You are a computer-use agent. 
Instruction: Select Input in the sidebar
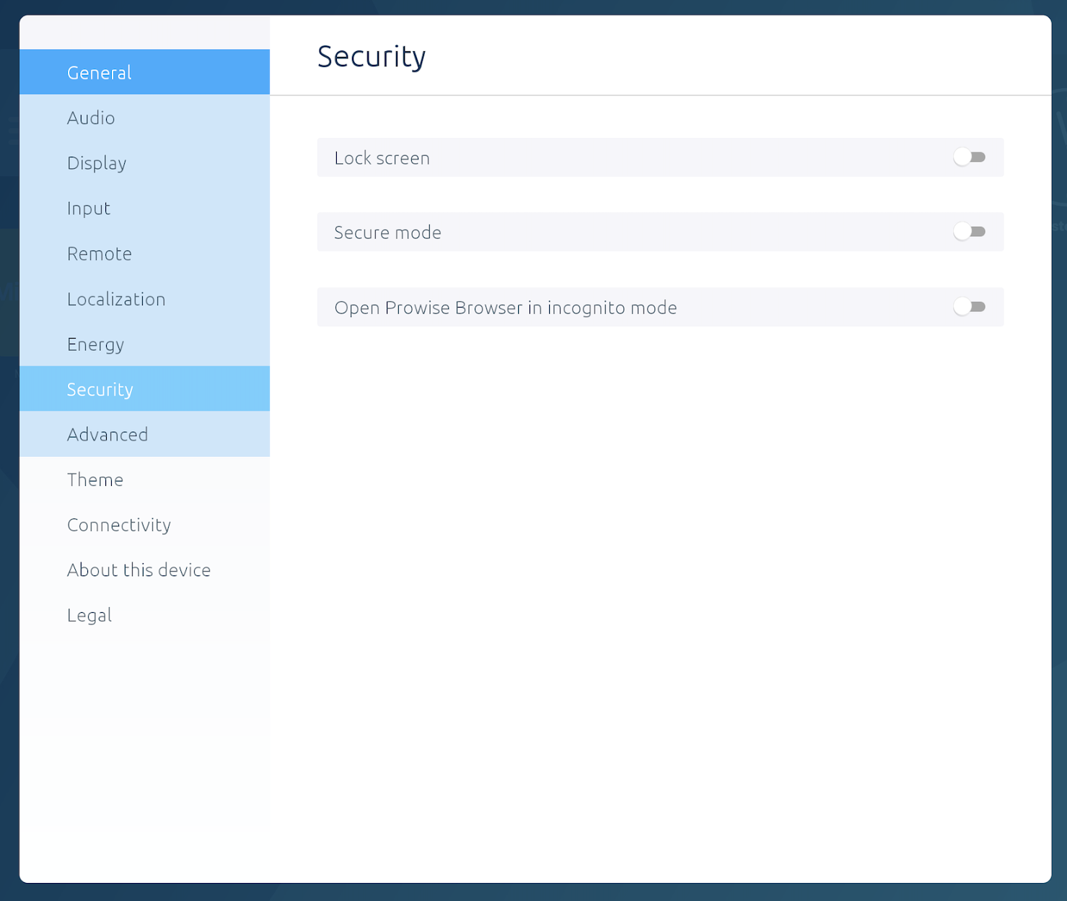[x=89, y=209]
